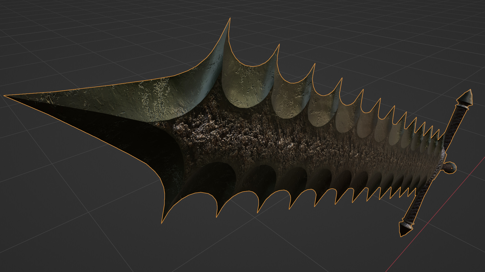Click the upper spiked crossguard finial
Image resolution: width=485 pixels, height=272 pixels.
click(x=465, y=99)
